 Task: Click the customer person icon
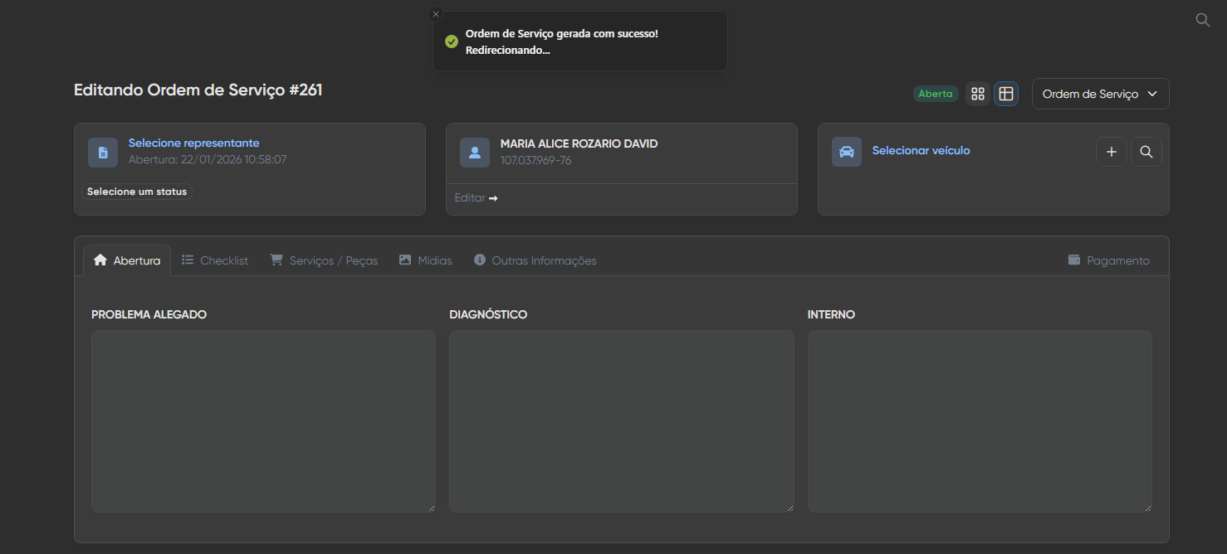pyautogui.click(x=475, y=153)
